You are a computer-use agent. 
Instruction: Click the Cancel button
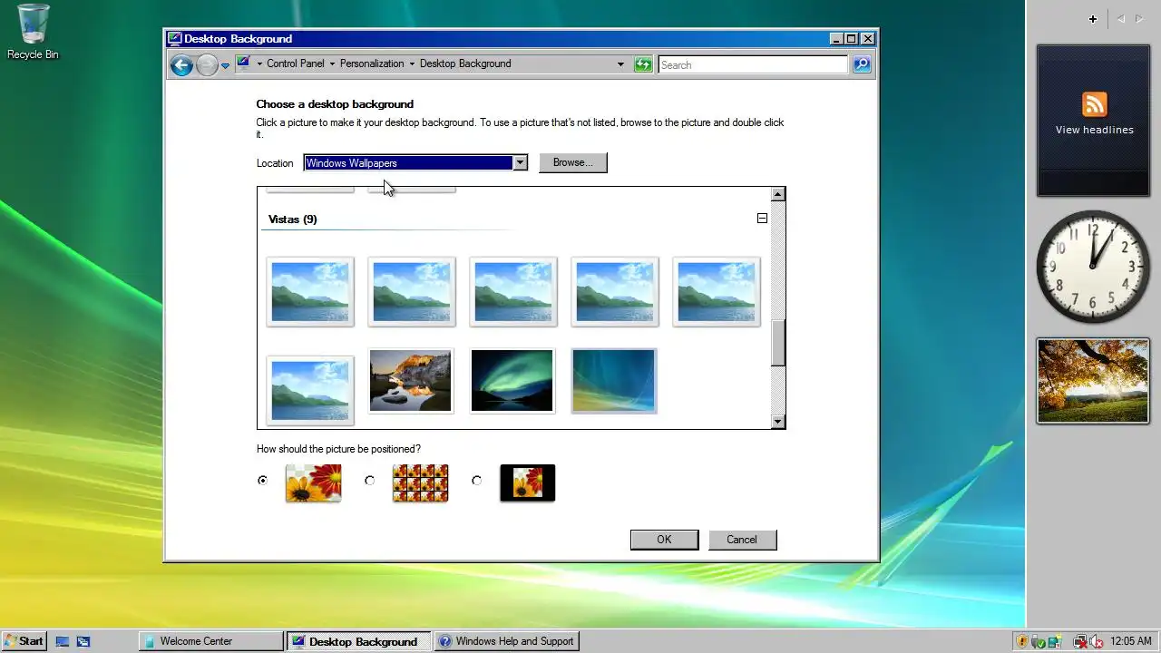pos(741,540)
